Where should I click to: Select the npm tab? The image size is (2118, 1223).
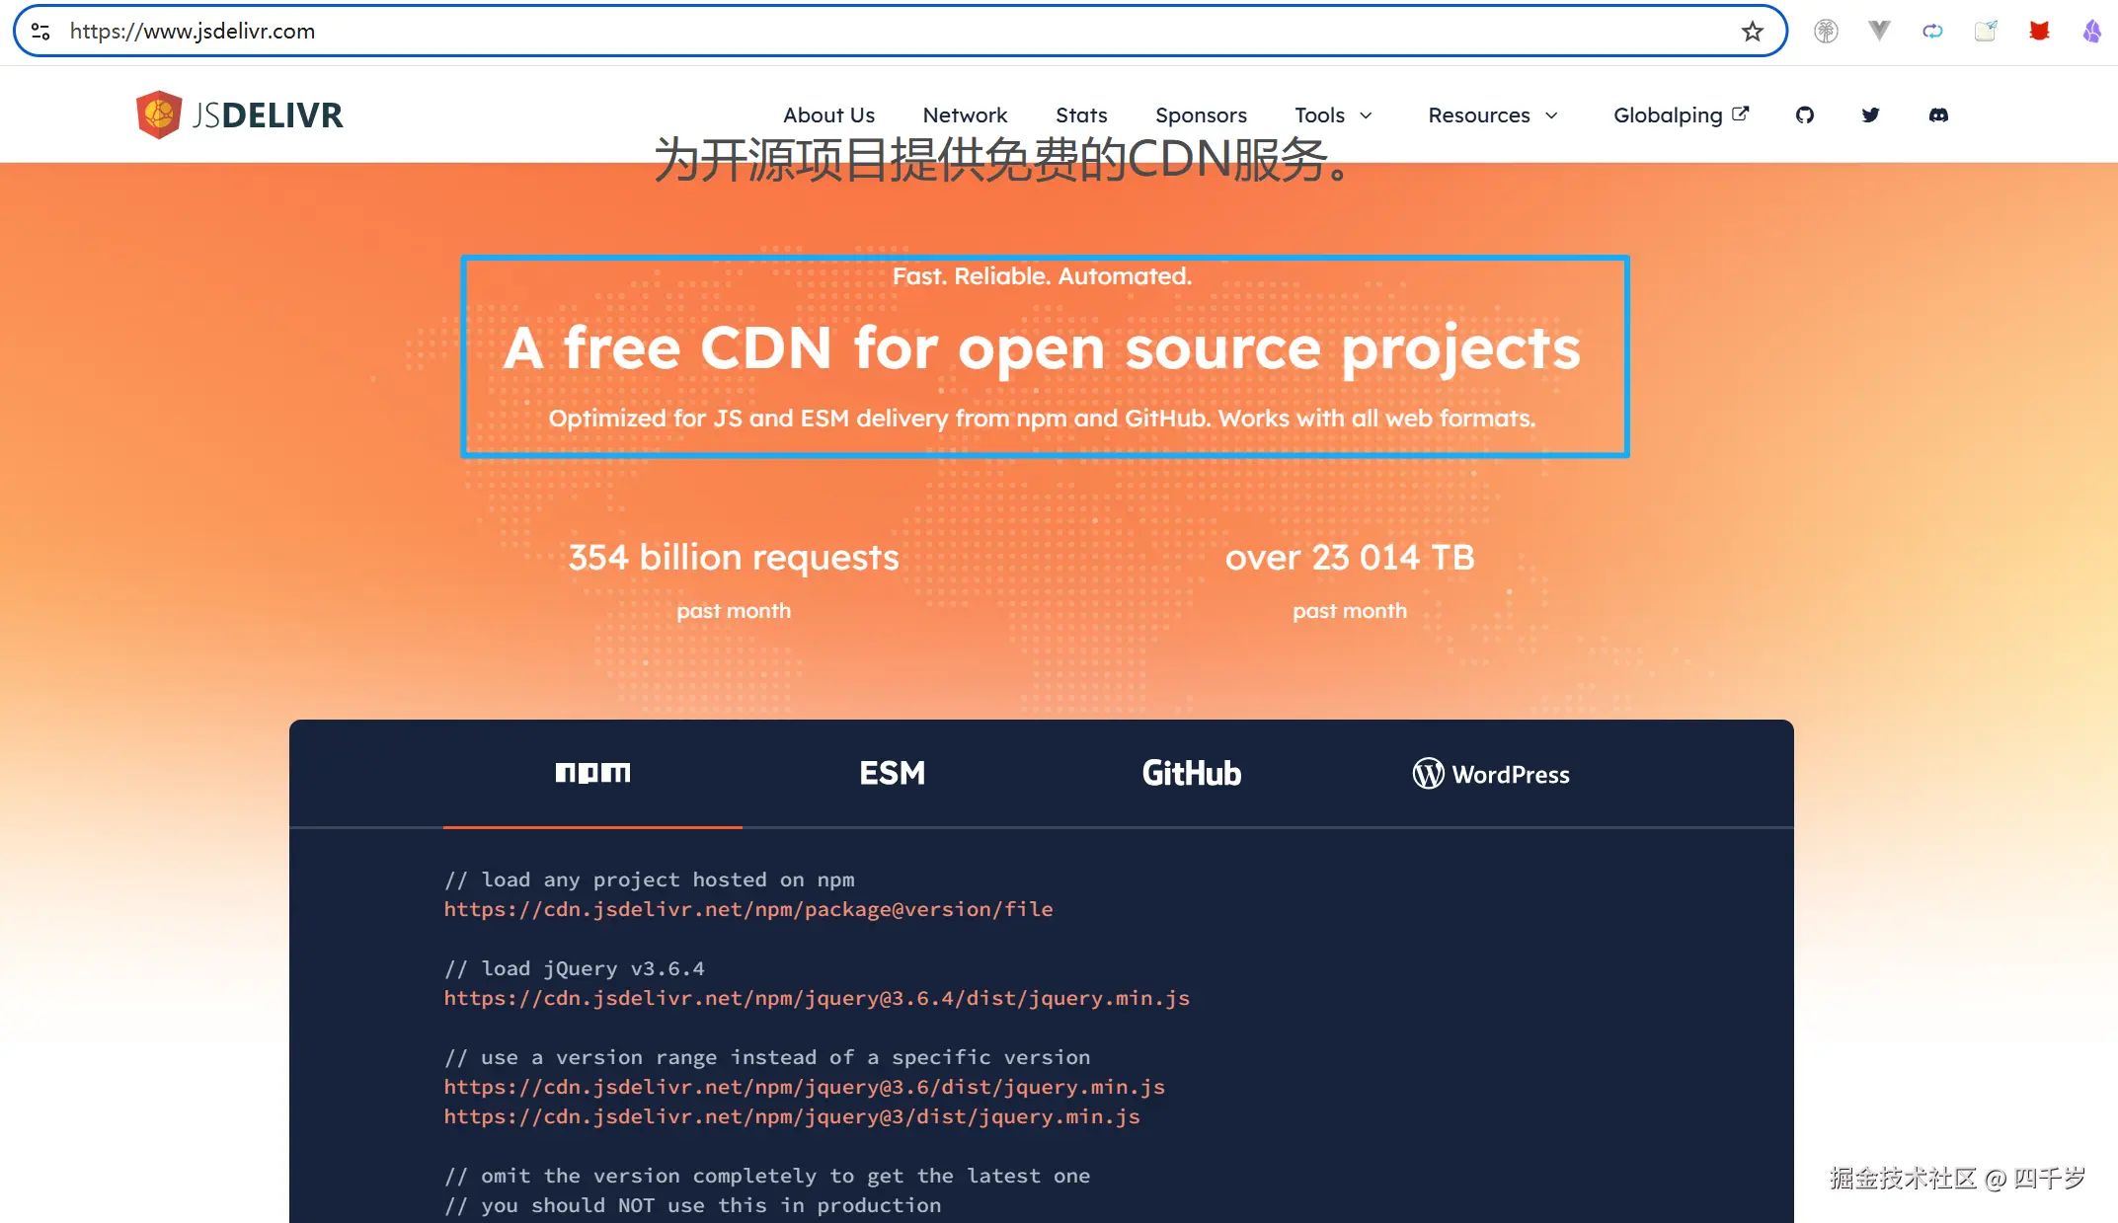tap(592, 773)
